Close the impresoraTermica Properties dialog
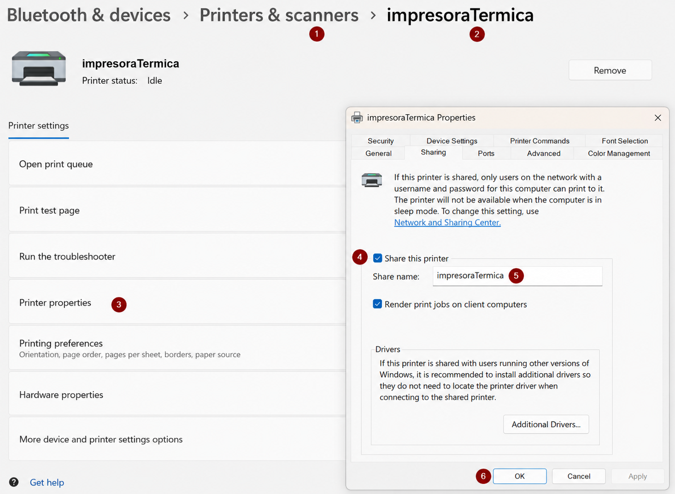This screenshot has height=494, width=675. [x=658, y=118]
